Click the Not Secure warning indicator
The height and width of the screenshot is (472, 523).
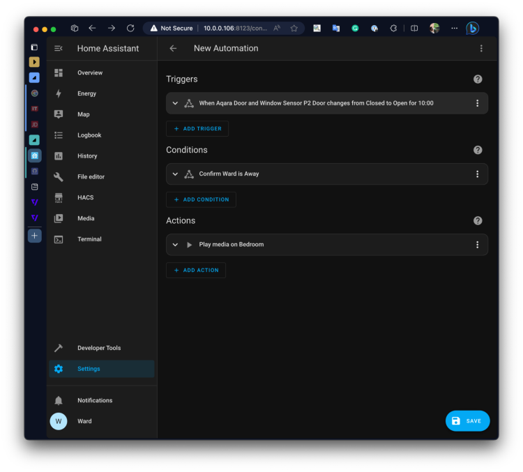172,29
